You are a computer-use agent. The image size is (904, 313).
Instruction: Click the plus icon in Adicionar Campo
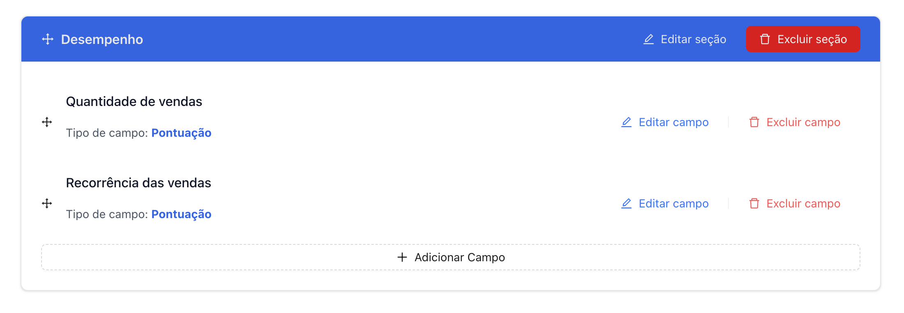pos(402,257)
